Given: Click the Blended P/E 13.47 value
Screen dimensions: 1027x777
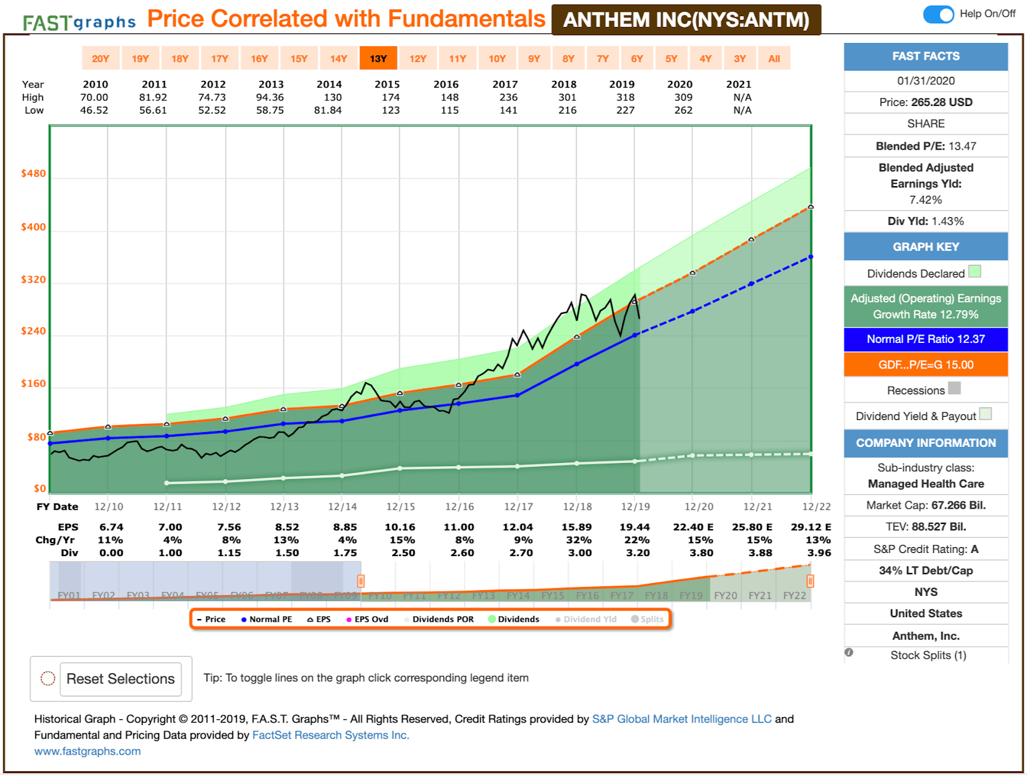Looking at the screenshot, I should (962, 146).
